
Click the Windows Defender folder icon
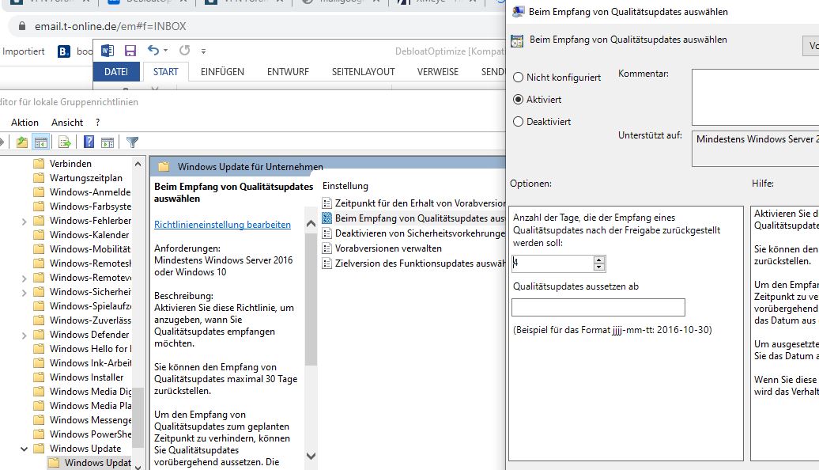coord(39,335)
